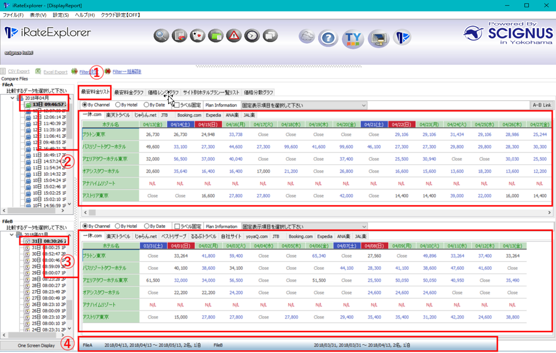Select By Hotel radio in FileA panel
Image resolution: width=556 pixels, height=353 pixels.
click(118, 105)
